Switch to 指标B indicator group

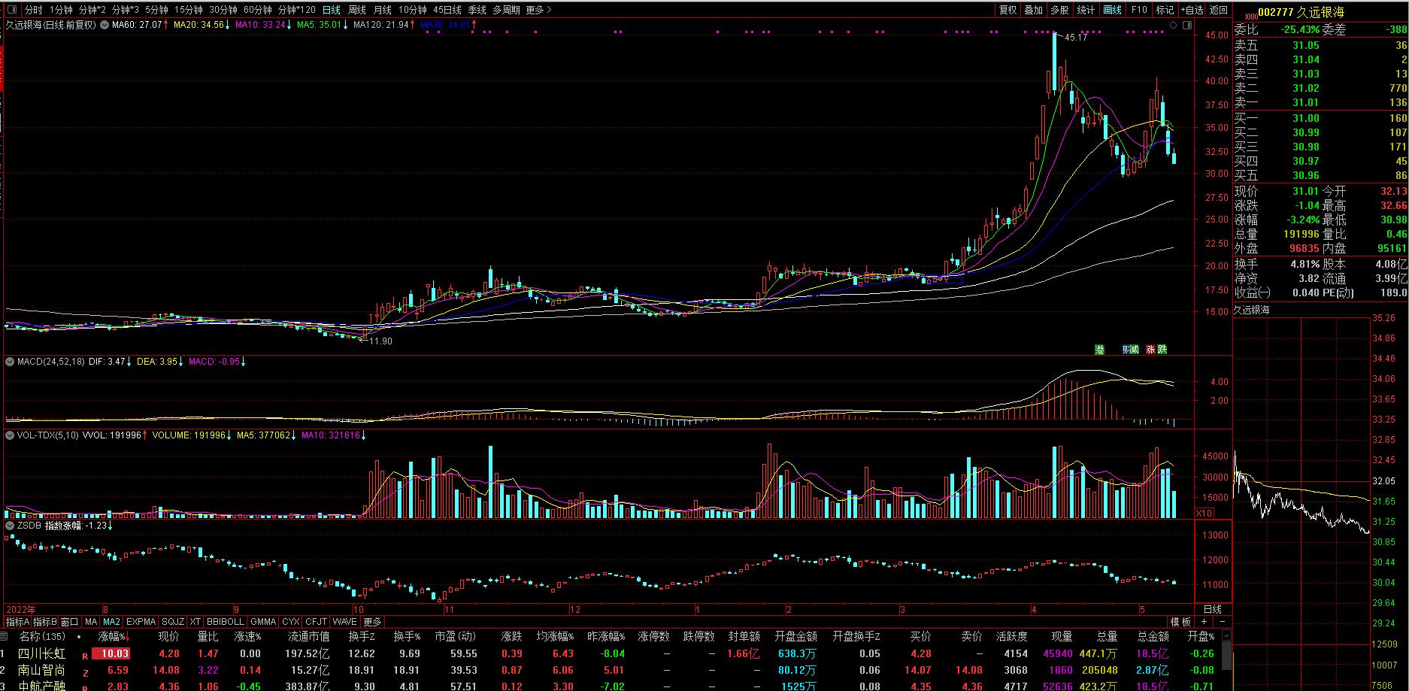point(44,622)
